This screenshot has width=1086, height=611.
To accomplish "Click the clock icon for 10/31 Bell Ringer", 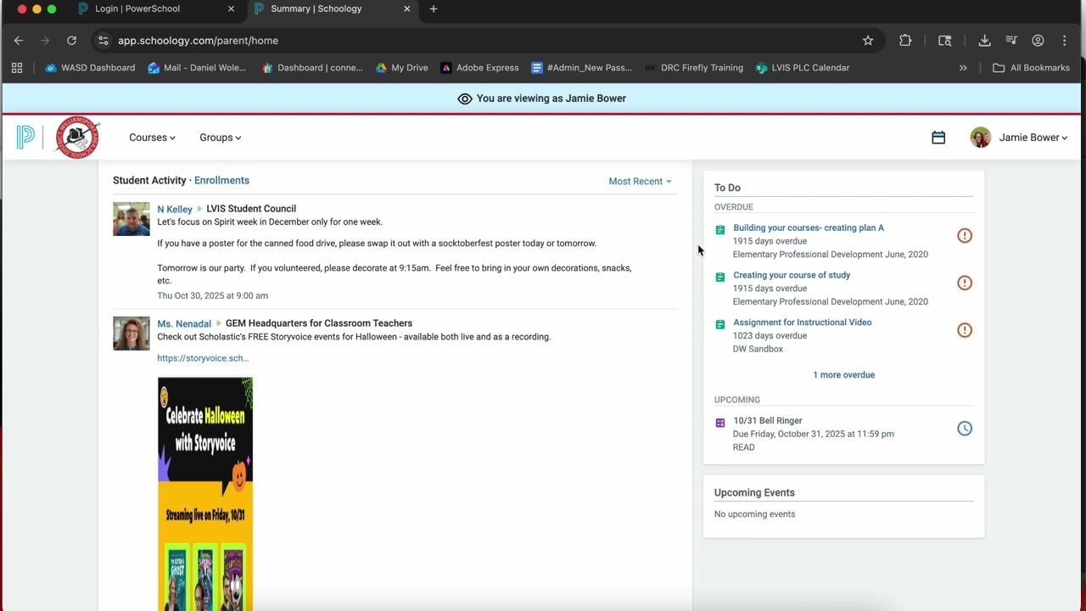I will (x=965, y=429).
